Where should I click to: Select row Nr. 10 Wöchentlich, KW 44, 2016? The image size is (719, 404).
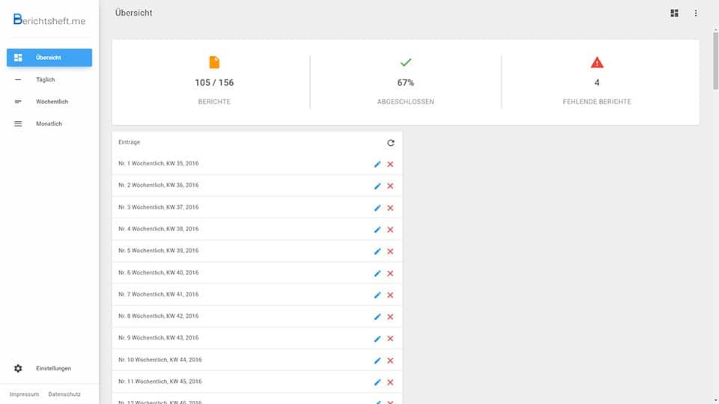coord(257,360)
